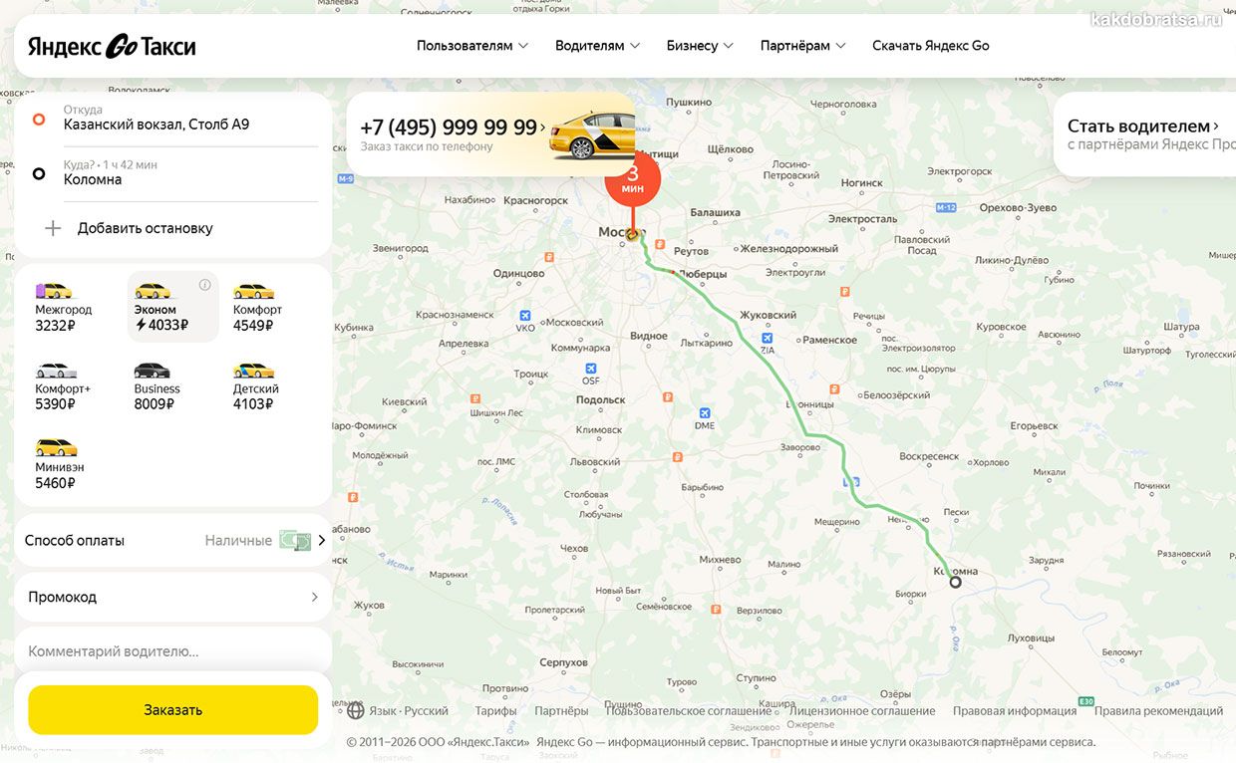The width and height of the screenshot is (1236, 763).
Task: Click the Эконом tariff info icon
Action: click(x=205, y=285)
